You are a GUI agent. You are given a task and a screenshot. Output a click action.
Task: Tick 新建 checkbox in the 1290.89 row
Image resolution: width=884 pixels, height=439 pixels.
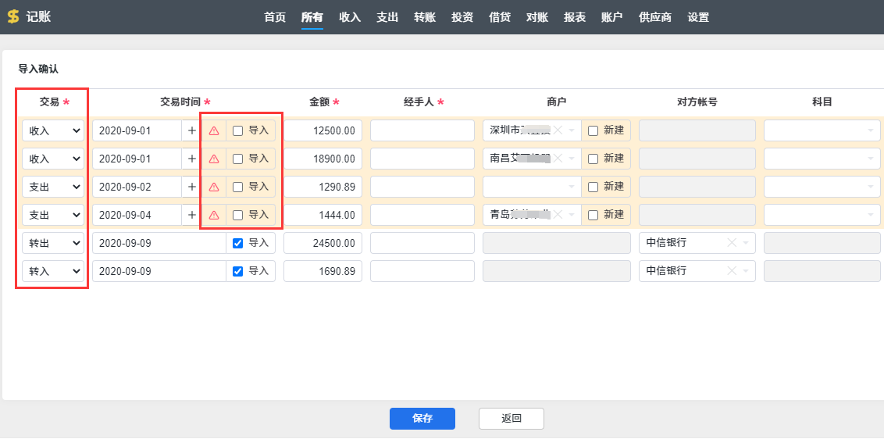point(593,187)
